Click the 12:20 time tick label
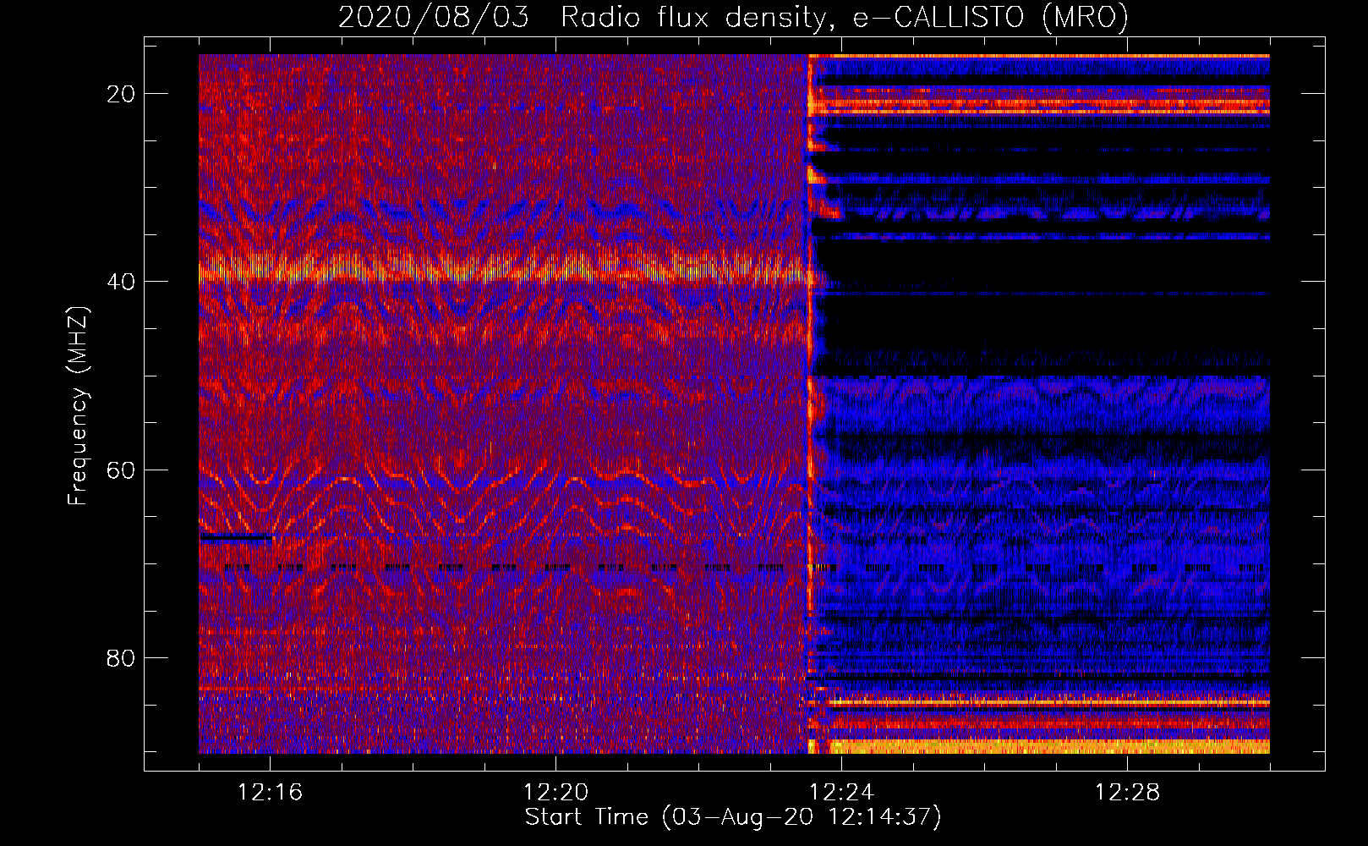 coord(556,793)
